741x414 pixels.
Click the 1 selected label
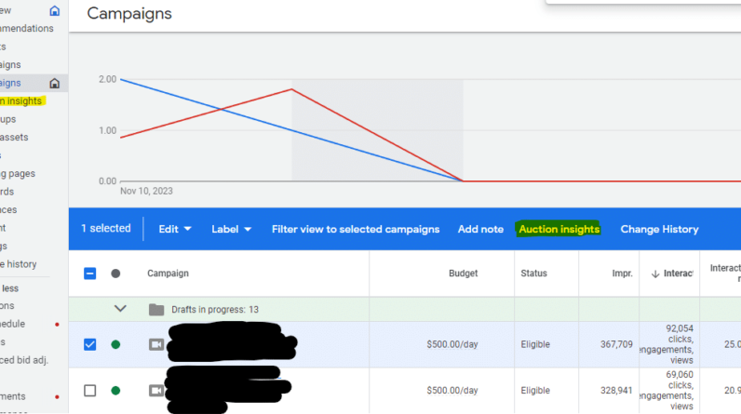pyautogui.click(x=106, y=229)
